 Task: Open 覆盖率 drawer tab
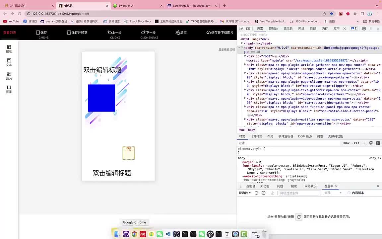[329, 186]
